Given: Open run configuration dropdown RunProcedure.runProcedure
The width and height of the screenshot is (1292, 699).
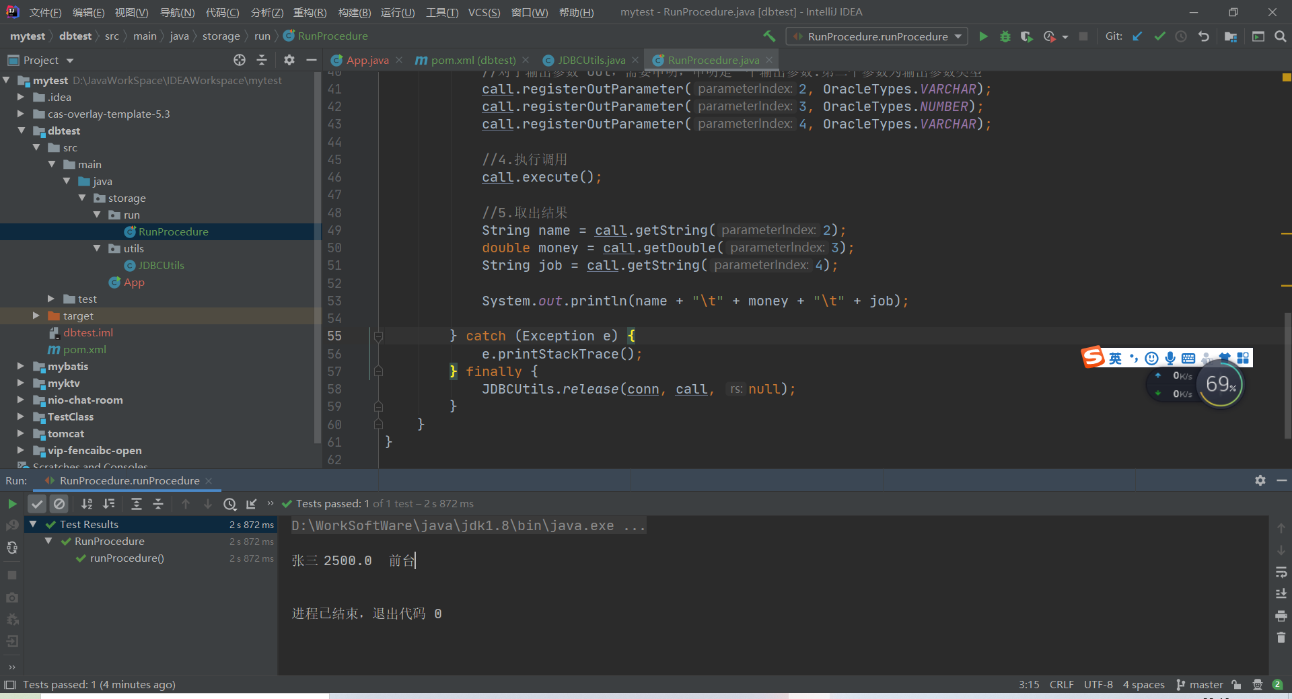Looking at the screenshot, I should click(x=877, y=36).
